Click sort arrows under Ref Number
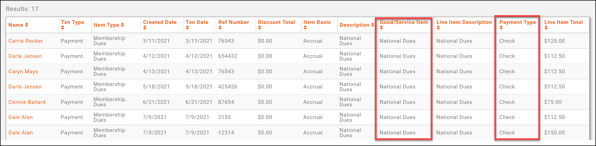The height and width of the screenshot is (146, 596). pos(220,28)
